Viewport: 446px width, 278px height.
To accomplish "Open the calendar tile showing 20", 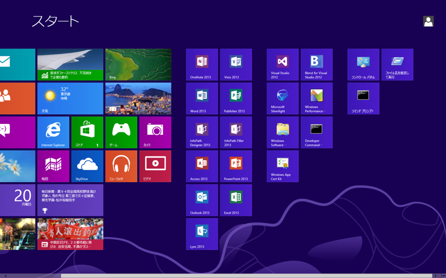I will coord(18,200).
